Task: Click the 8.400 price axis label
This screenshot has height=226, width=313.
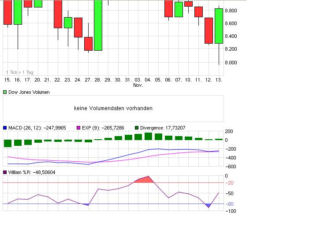Action: point(231,36)
